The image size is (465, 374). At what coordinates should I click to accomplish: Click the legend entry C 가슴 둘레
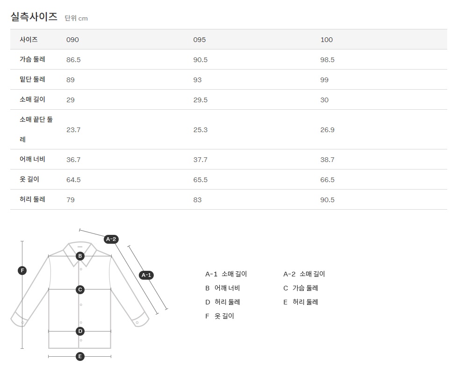[x=300, y=288]
